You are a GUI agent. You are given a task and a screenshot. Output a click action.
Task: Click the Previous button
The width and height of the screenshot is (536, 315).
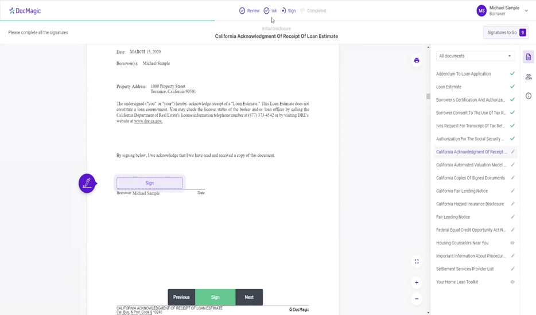pos(181,297)
